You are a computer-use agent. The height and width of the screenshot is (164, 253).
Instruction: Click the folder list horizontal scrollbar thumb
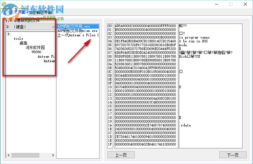[x=25, y=155]
